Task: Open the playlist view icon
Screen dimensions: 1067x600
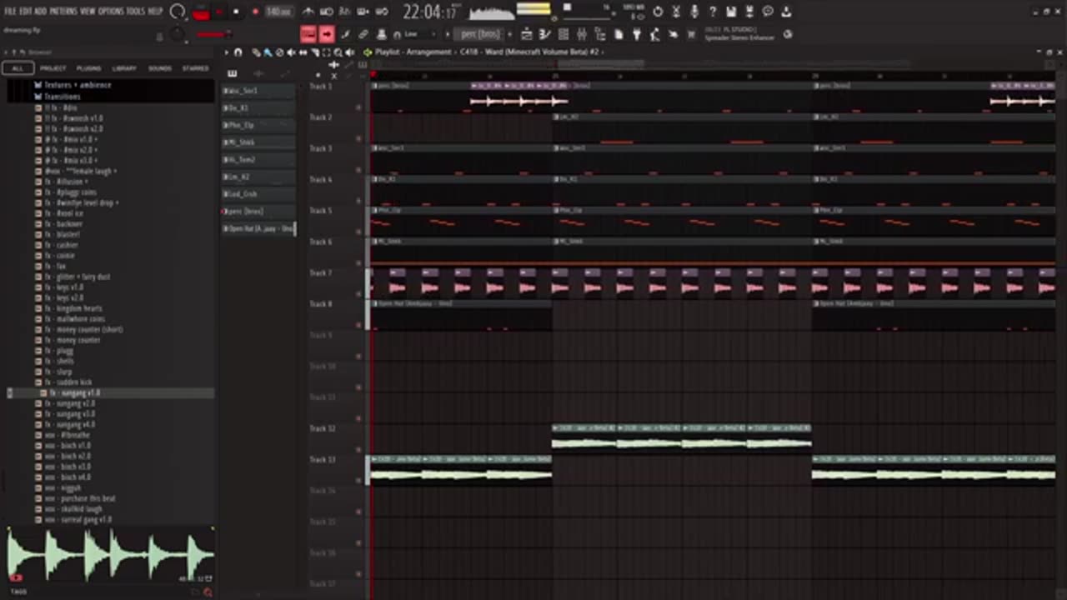Action: point(527,34)
